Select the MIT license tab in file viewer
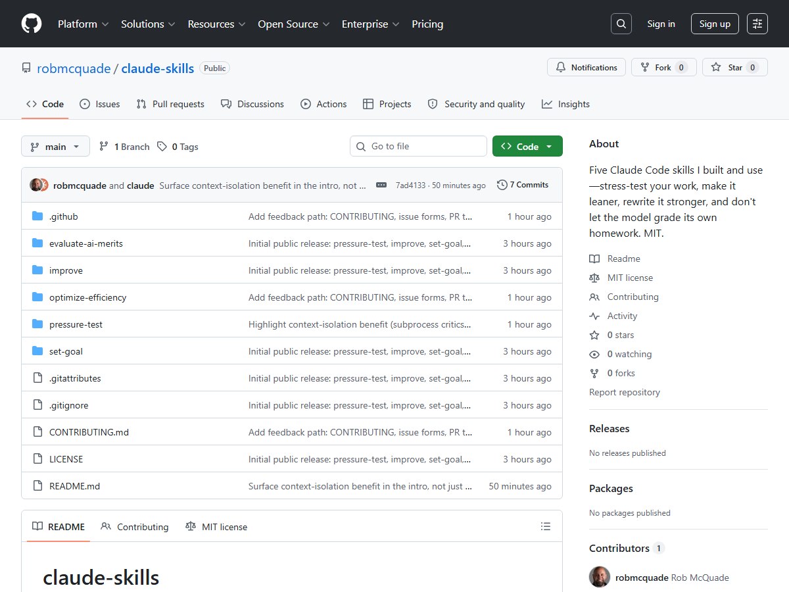This screenshot has width=789, height=592. click(216, 527)
